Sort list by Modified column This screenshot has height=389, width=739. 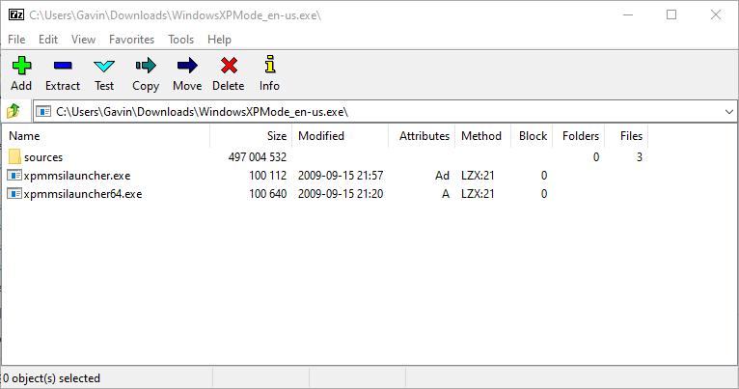pyautogui.click(x=321, y=136)
